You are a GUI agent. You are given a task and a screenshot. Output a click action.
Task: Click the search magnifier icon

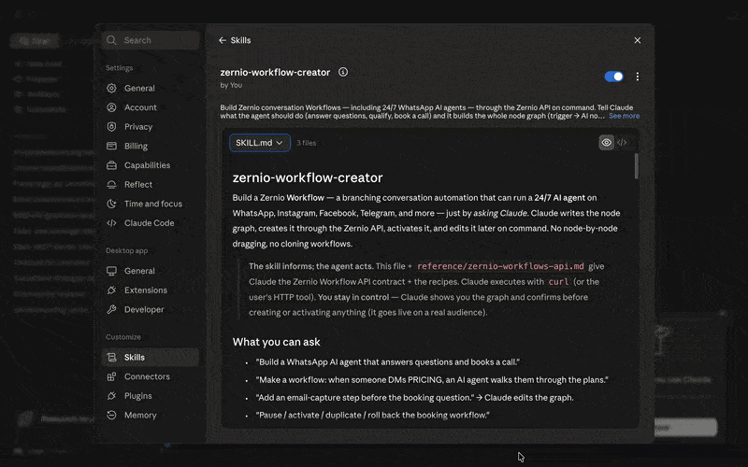point(111,40)
